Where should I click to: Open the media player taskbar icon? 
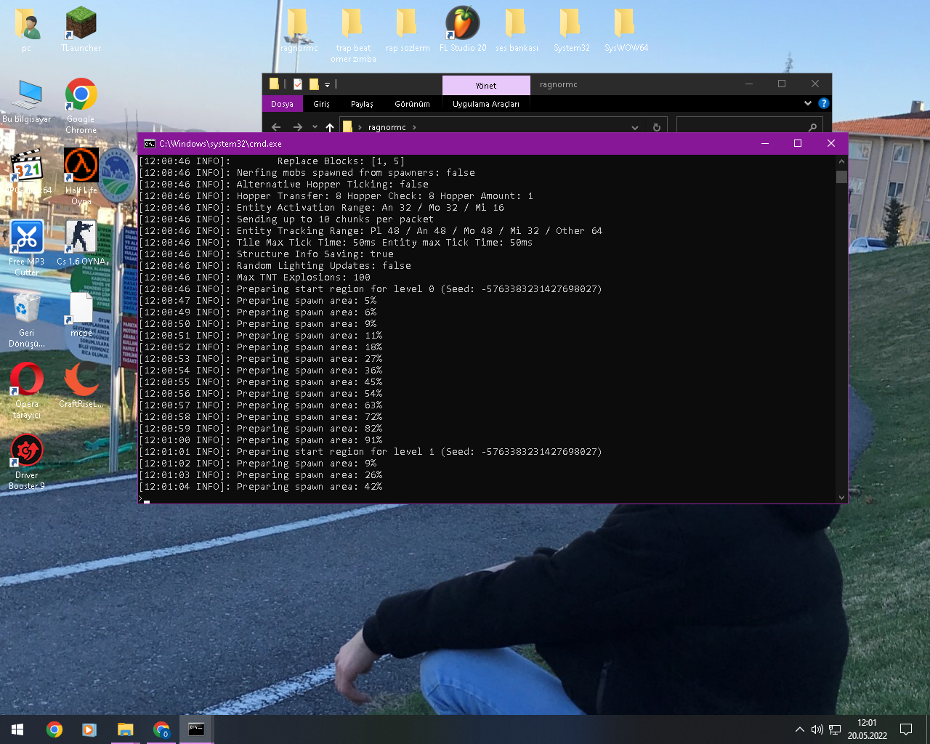(89, 729)
